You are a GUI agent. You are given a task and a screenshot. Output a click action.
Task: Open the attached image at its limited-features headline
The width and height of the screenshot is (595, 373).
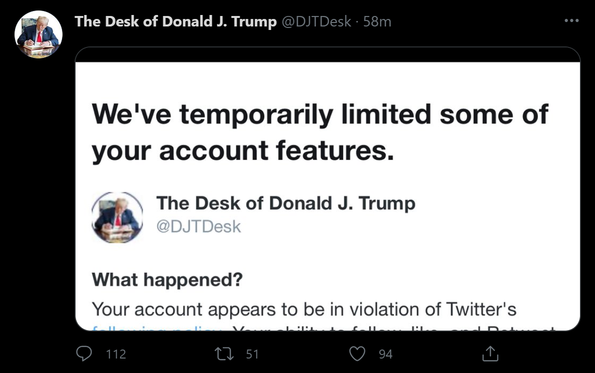point(319,132)
